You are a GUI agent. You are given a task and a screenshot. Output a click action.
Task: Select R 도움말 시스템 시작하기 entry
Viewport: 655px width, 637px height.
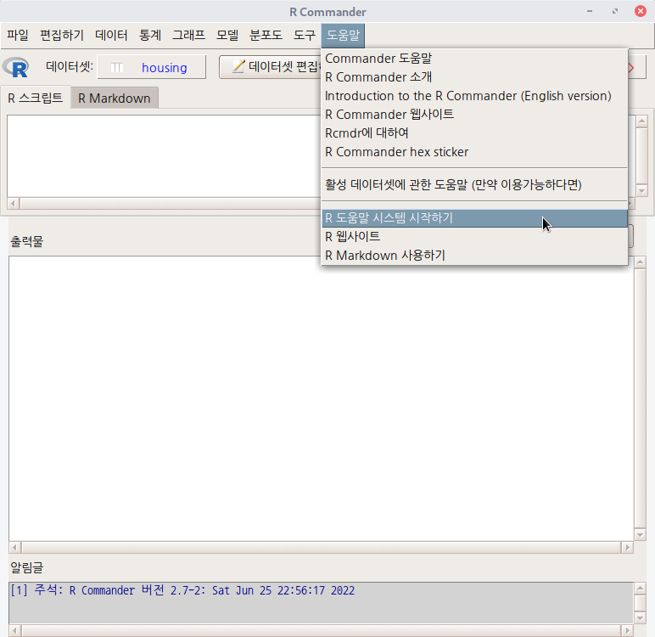click(474, 218)
